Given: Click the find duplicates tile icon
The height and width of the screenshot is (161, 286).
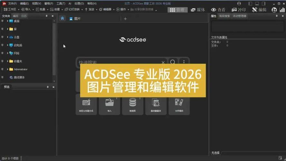Looking at the screenshot, I should pyautogui.click(x=156, y=103).
